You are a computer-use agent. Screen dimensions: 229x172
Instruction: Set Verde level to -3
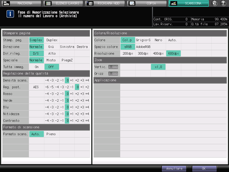pos(52,101)
